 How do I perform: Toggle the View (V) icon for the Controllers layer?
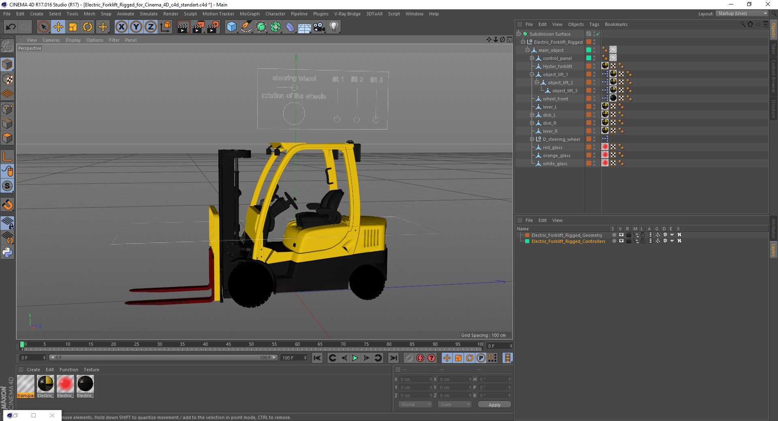coord(621,241)
